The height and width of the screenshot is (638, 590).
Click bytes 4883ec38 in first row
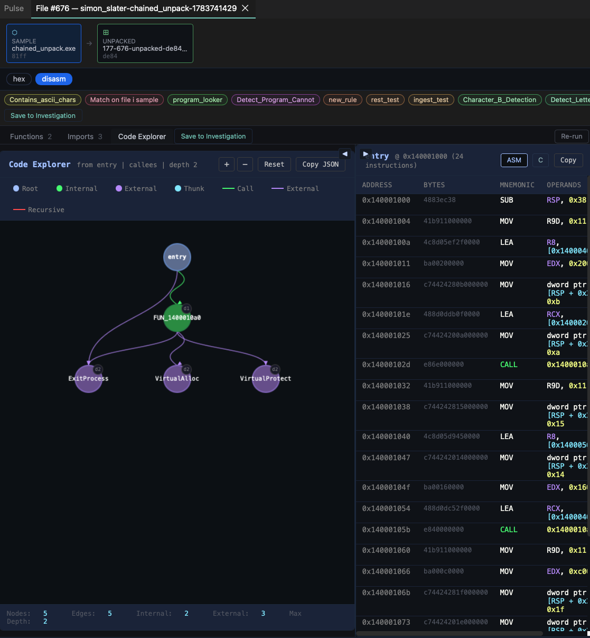point(439,200)
